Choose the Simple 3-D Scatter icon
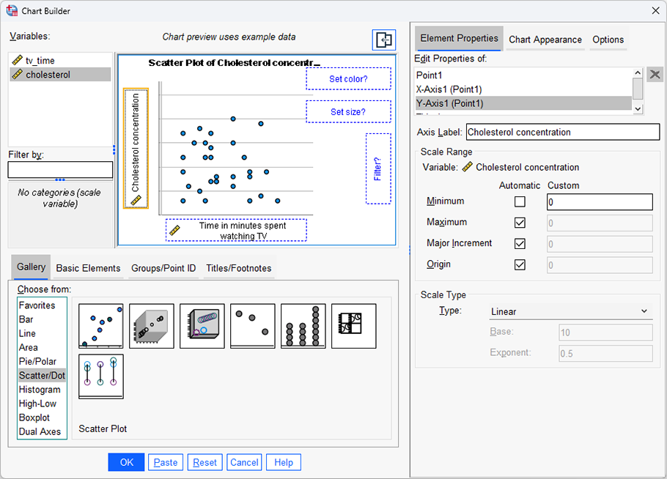This screenshot has width=667, height=479. coord(151,326)
